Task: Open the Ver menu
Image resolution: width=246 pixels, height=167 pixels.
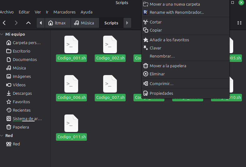Action: [x=38, y=12]
